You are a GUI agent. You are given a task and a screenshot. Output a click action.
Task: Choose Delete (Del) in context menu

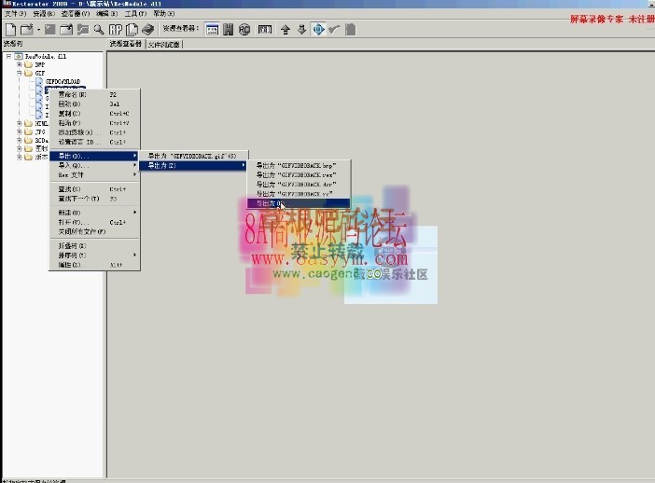69,103
